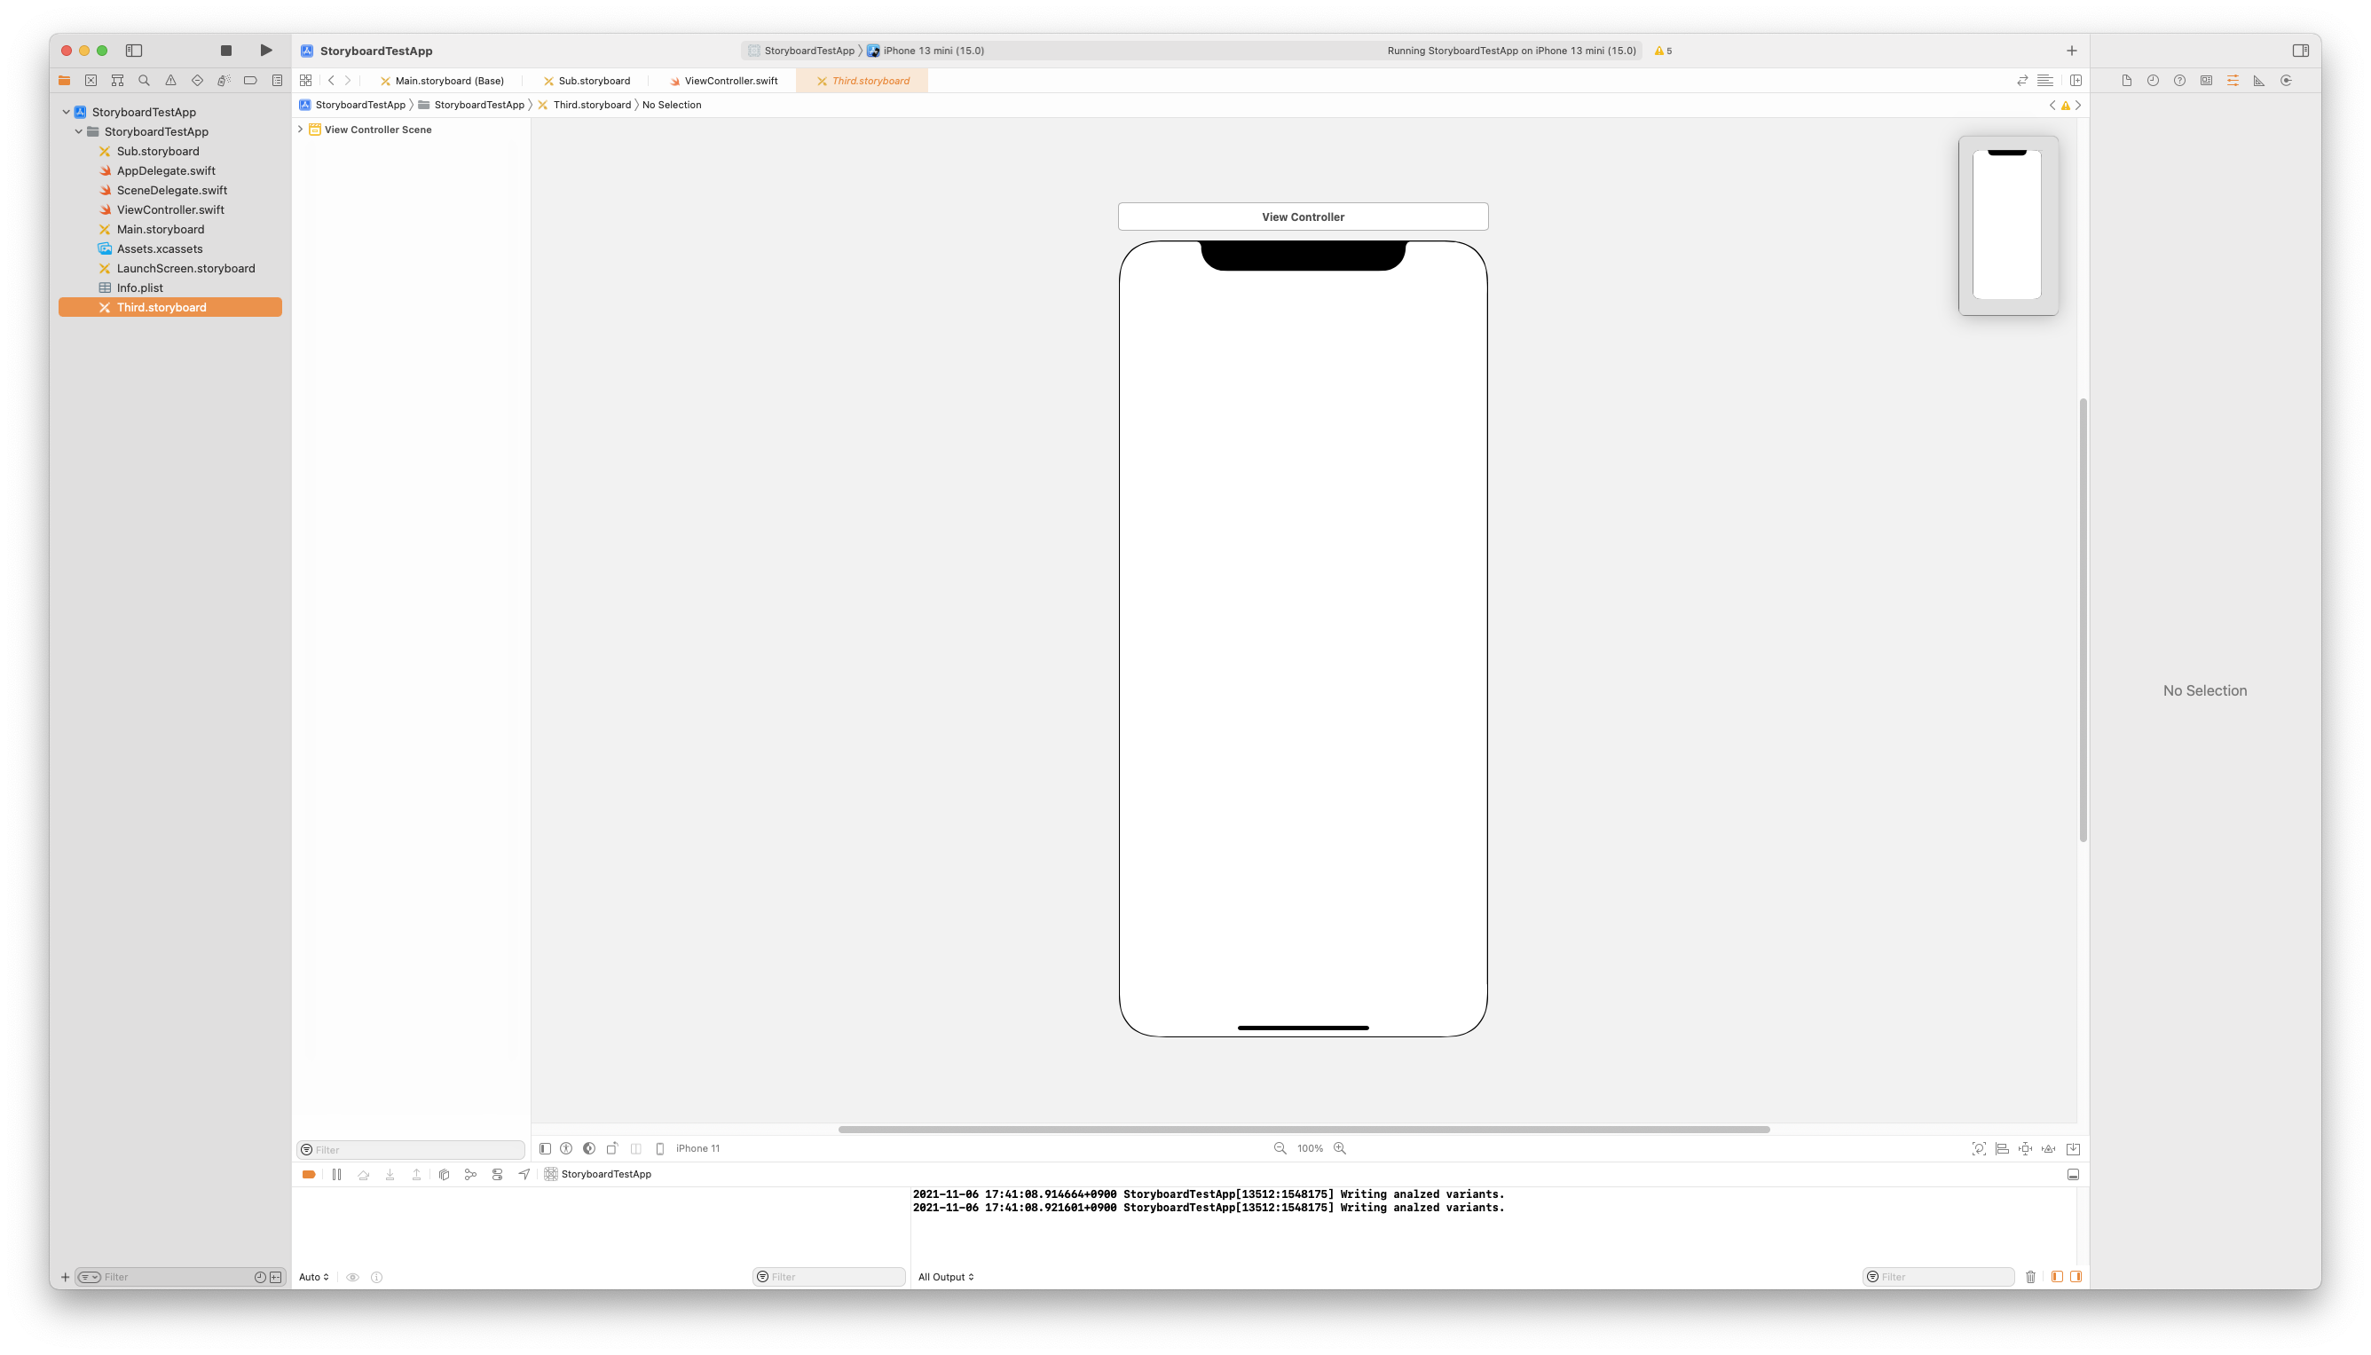Image resolution: width=2371 pixels, height=1355 pixels.
Task: Click the Stop button in the toolbar
Action: (226, 51)
